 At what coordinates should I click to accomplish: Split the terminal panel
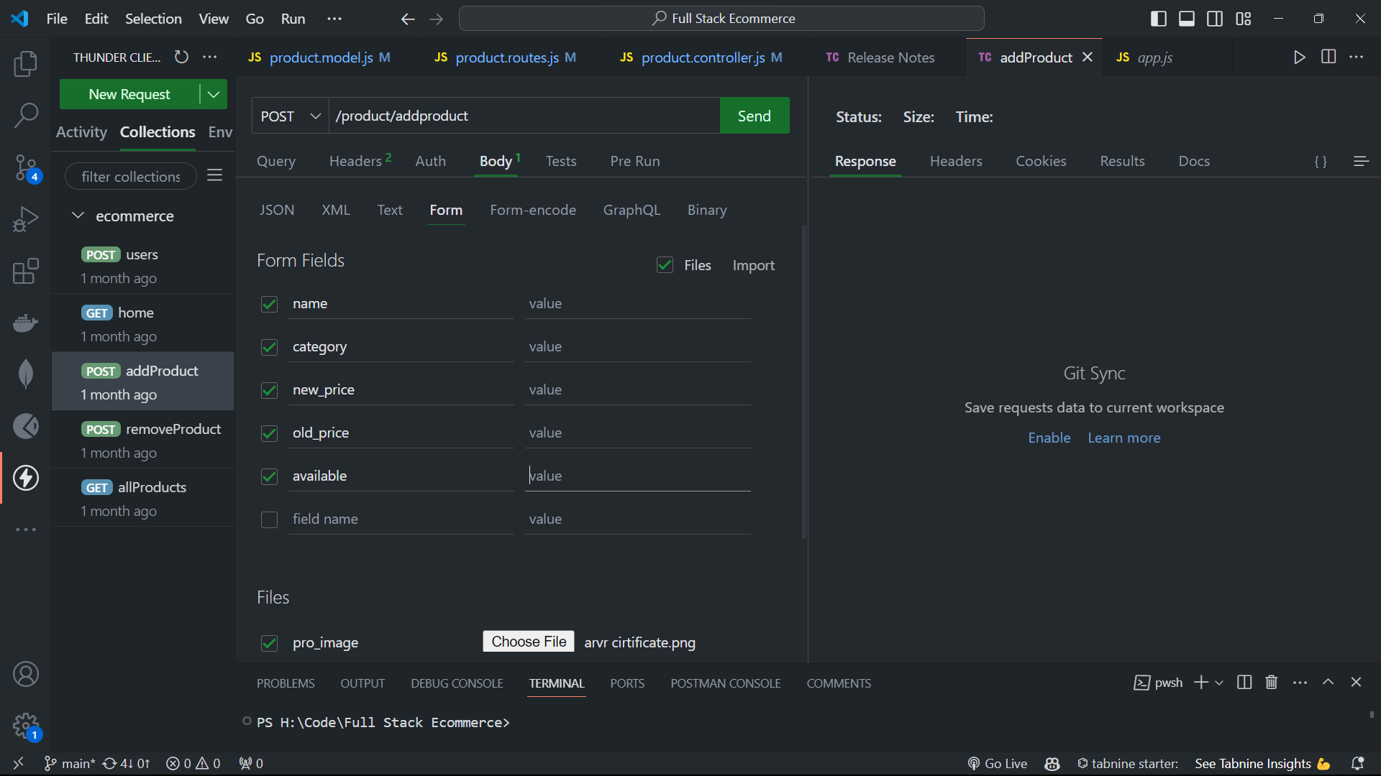tap(1244, 683)
